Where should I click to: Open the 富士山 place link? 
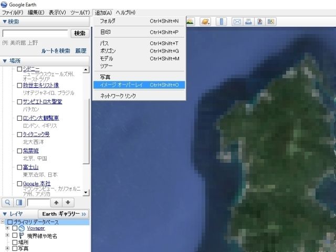[x=30, y=167]
